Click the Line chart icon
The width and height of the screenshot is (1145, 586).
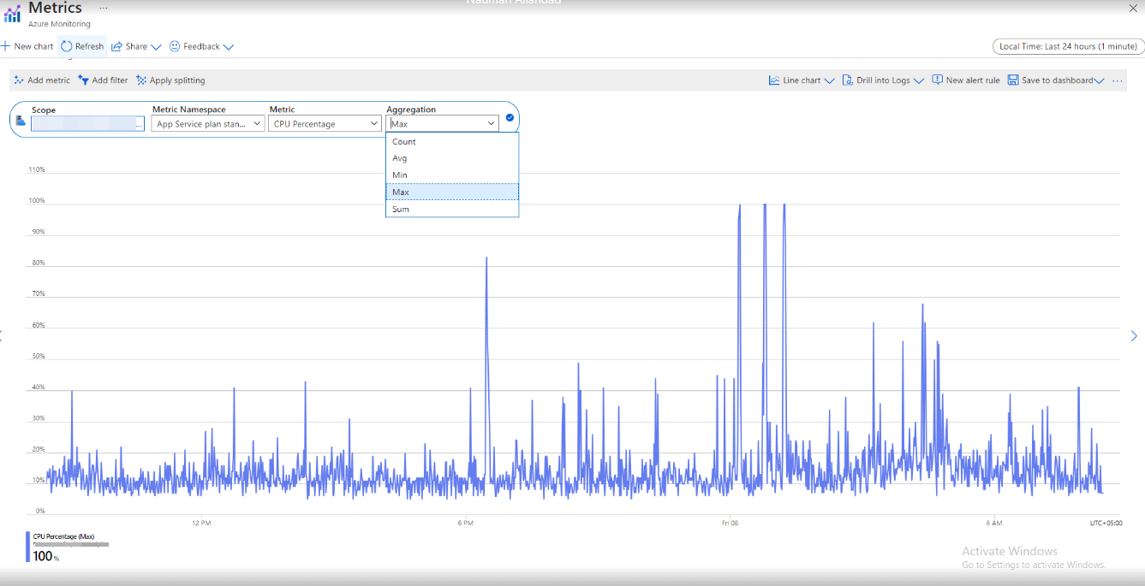click(774, 80)
